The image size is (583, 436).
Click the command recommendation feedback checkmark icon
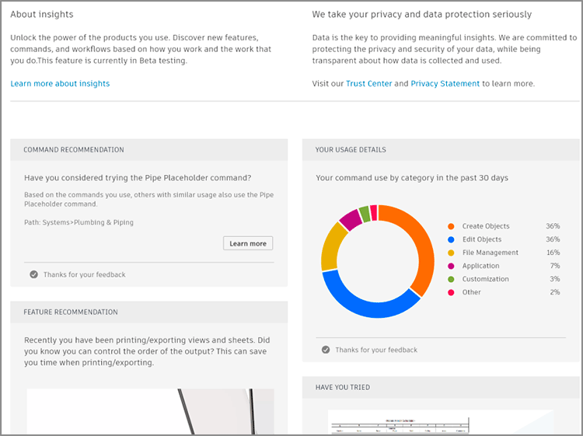click(x=33, y=274)
